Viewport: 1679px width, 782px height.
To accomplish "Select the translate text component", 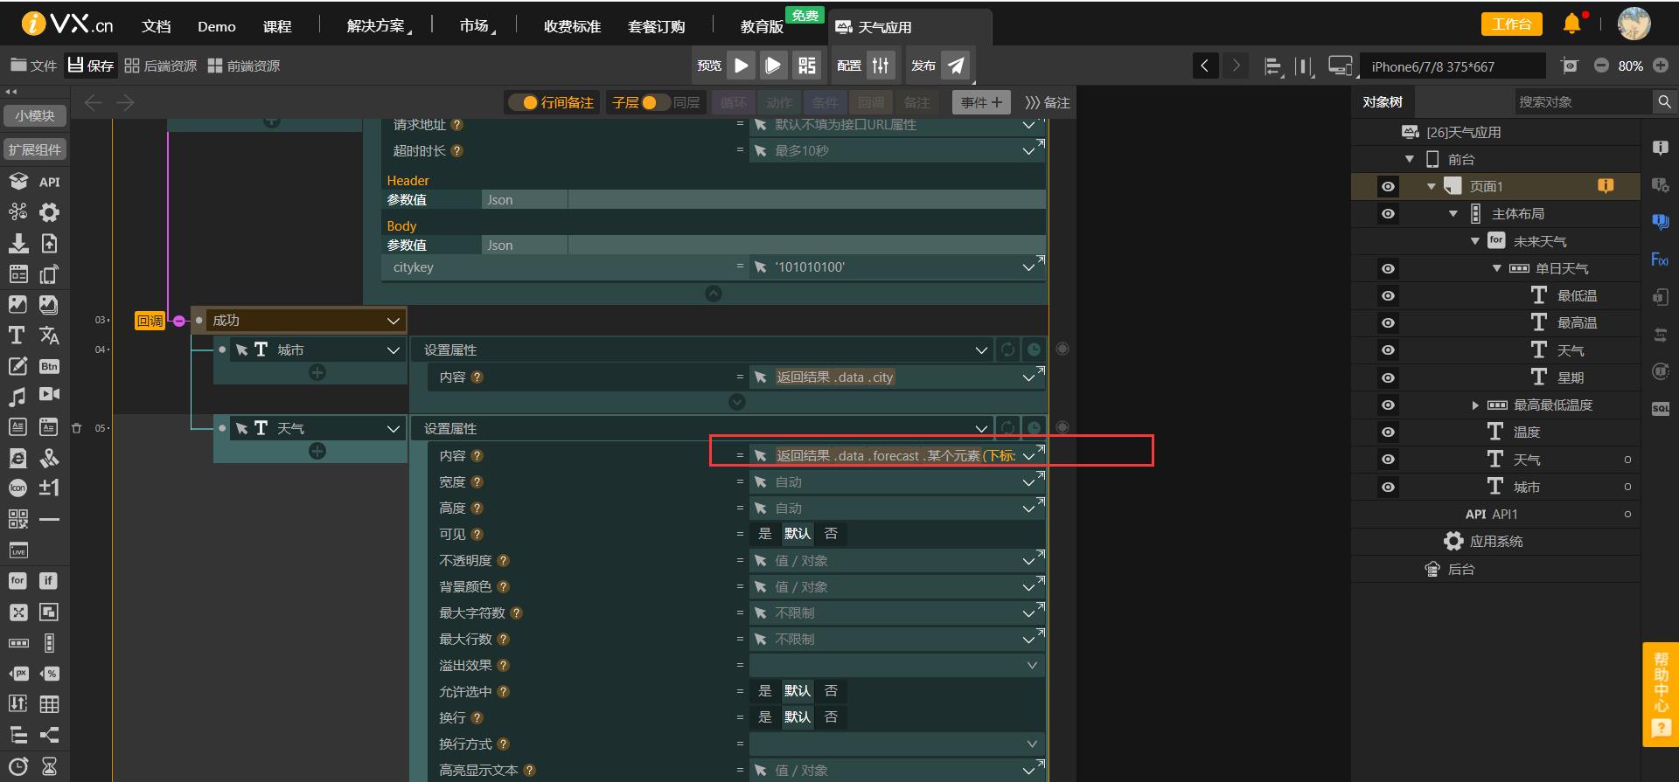I will [49, 335].
